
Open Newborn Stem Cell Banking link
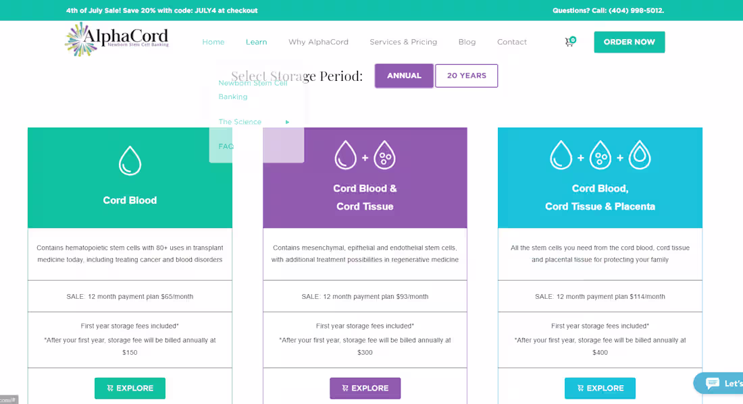click(x=253, y=89)
